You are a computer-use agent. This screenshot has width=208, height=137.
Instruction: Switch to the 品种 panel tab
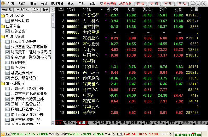coord(36,10)
